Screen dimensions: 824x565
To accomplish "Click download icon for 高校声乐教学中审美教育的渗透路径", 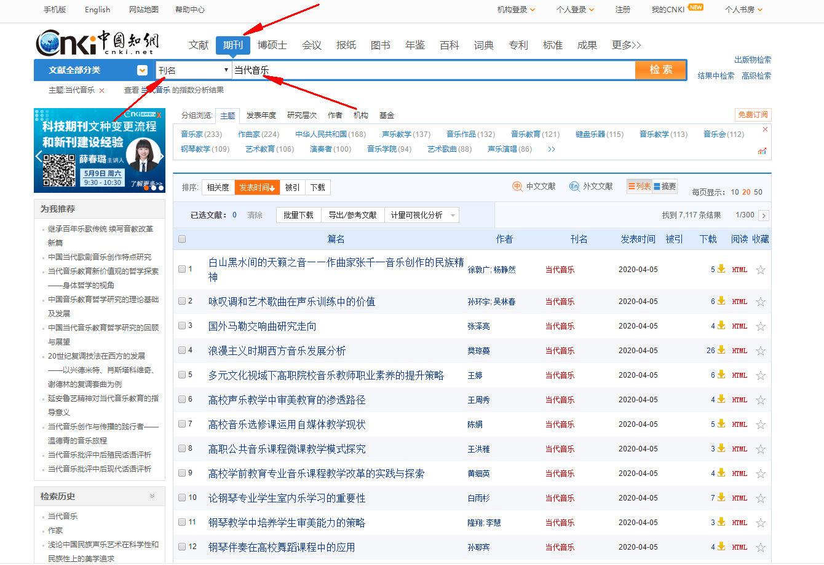I will tap(721, 399).
